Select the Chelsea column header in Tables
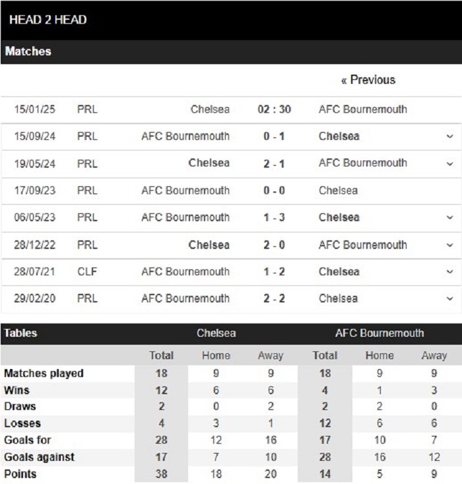This screenshot has width=462, height=484. 216,333
